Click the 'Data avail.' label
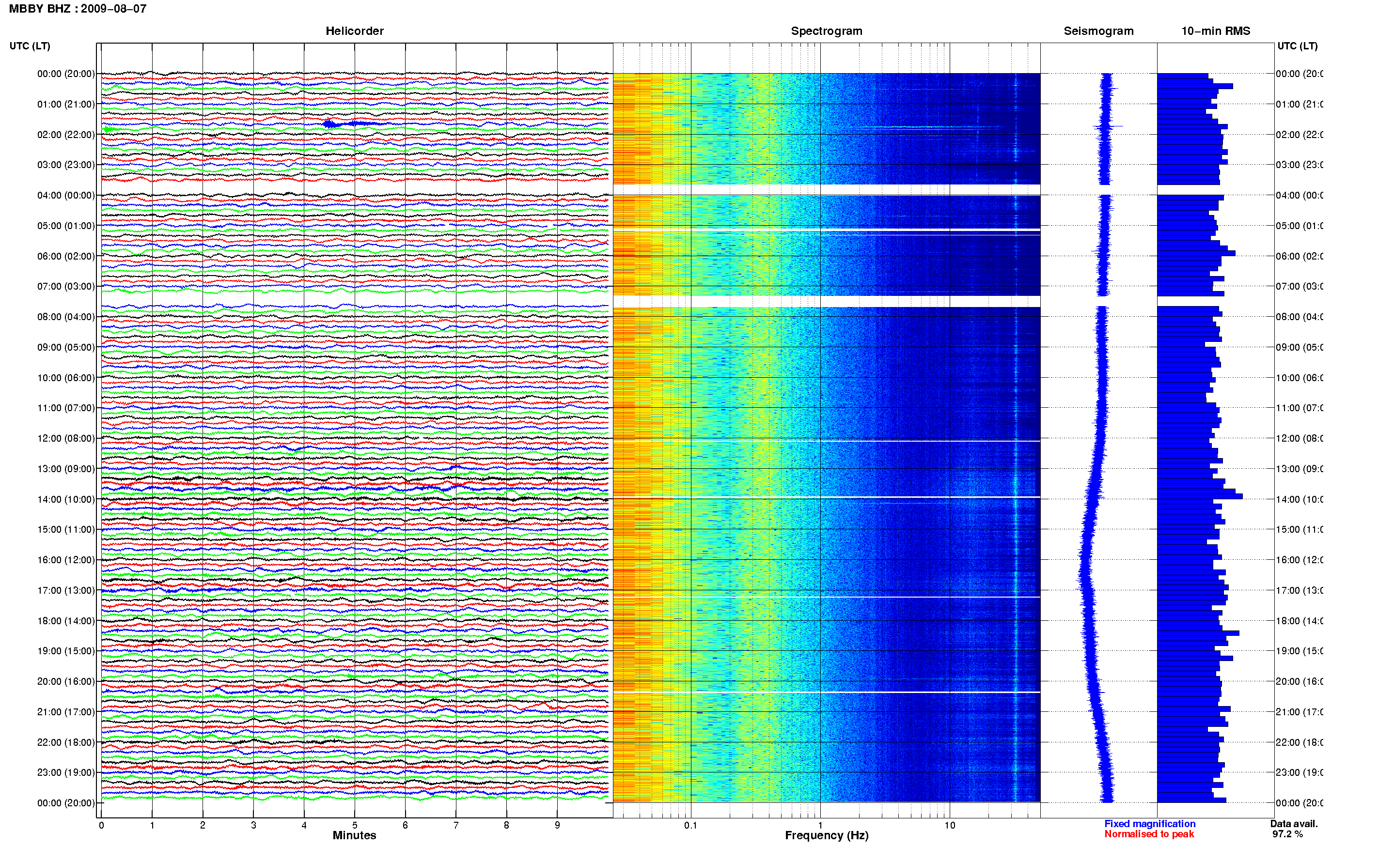 [x=1294, y=823]
